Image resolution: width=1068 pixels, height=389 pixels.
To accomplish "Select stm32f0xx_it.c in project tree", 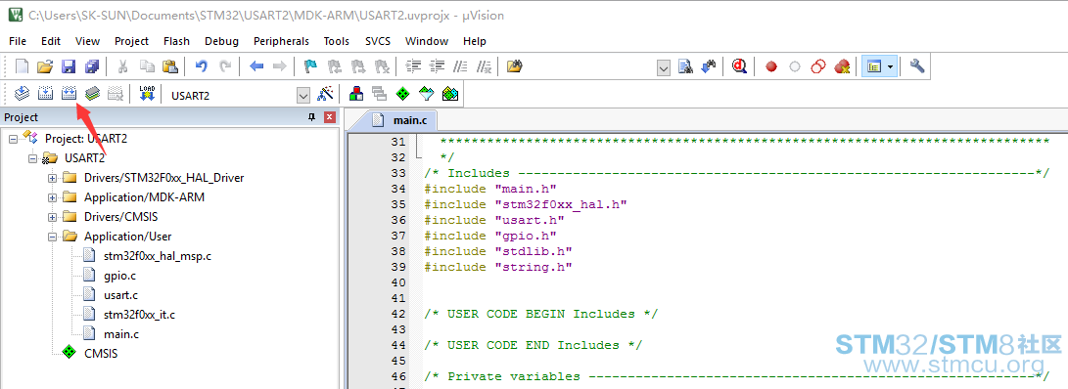I will click(139, 315).
